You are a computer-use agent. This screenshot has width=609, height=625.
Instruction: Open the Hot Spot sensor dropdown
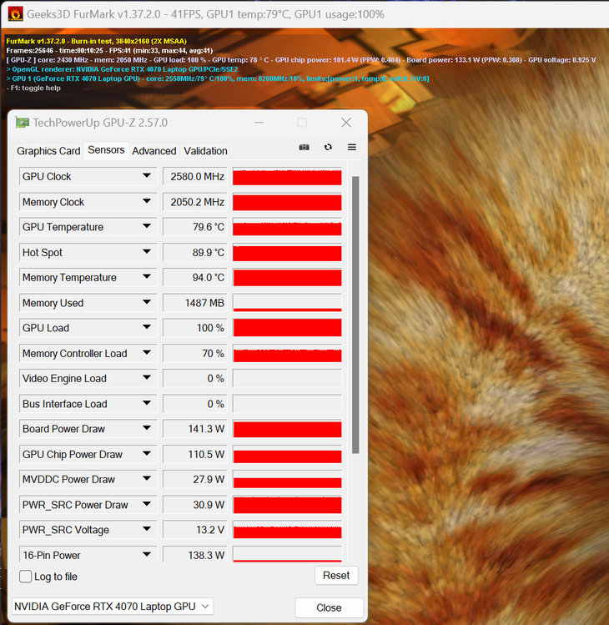[147, 252]
